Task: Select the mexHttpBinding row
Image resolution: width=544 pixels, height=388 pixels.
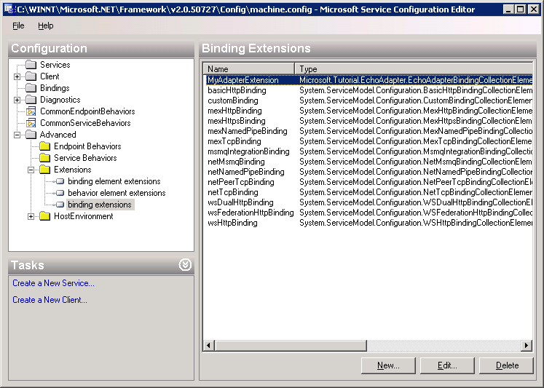Action: [x=368, y=111]
